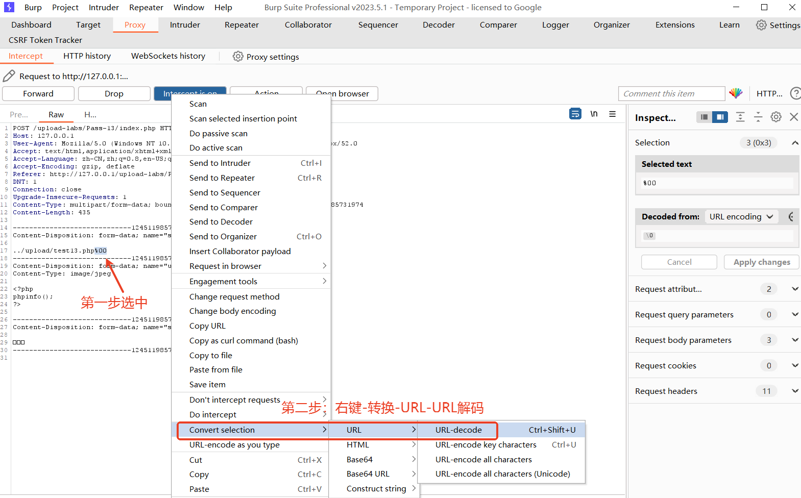The height and width of the screenshot is (498, 801).
Task: Toggle the message wrap icon in editor
Action: point(575,114)
